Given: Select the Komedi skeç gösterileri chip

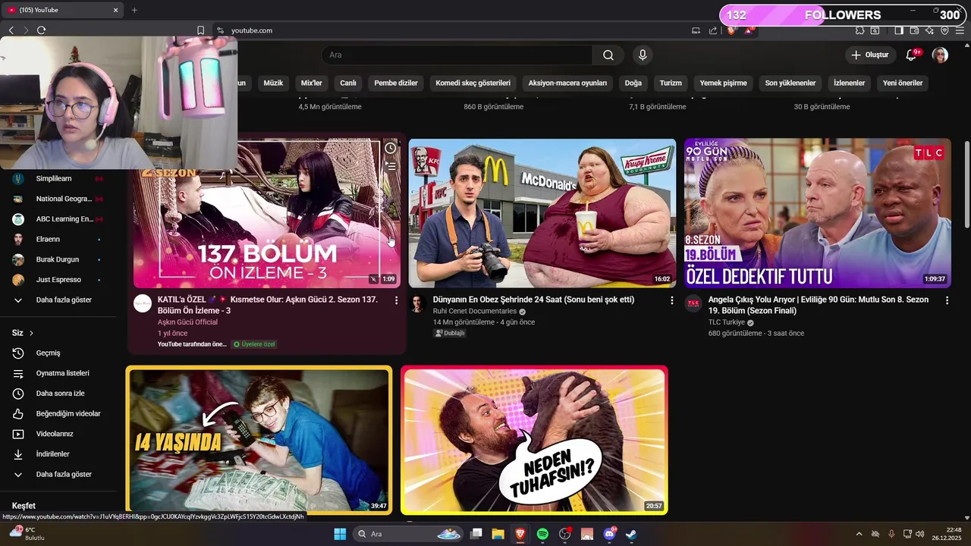Looking at the screenshot, I should click(x=473, y=83).
